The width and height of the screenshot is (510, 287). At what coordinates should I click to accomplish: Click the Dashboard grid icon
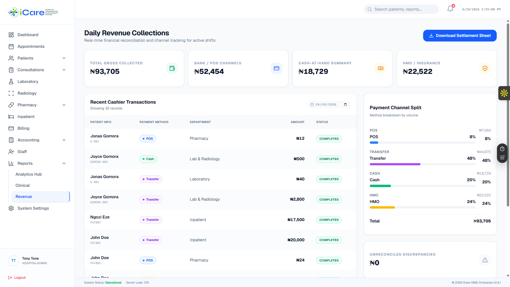(x=11, y=35)
